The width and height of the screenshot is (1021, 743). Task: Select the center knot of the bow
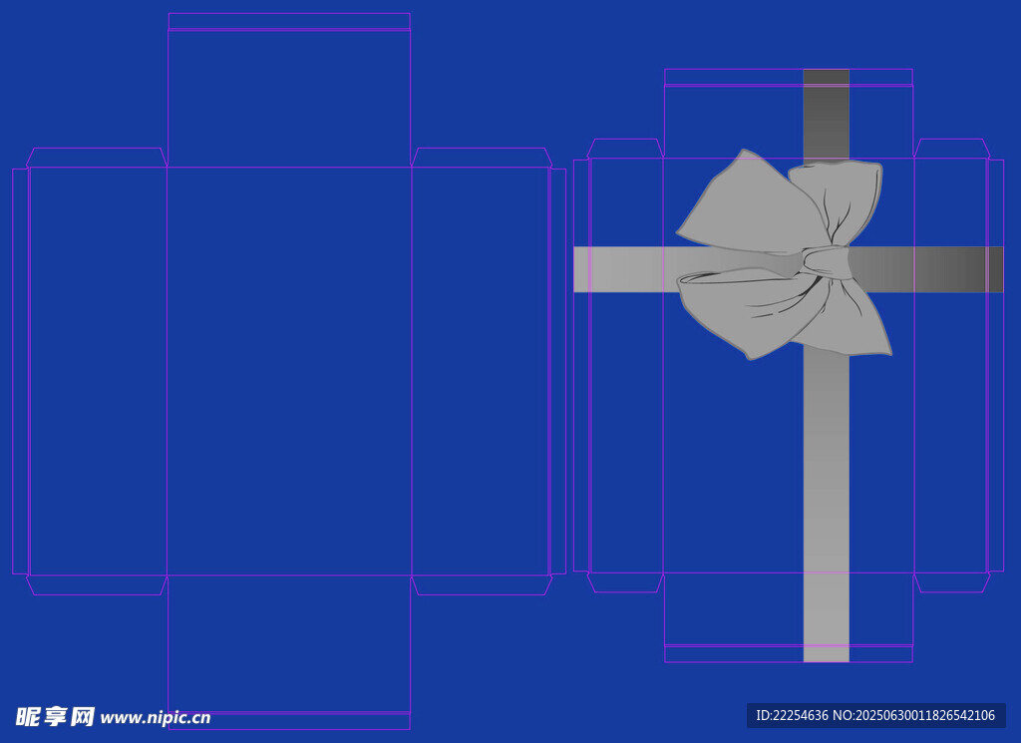point(827,262)
